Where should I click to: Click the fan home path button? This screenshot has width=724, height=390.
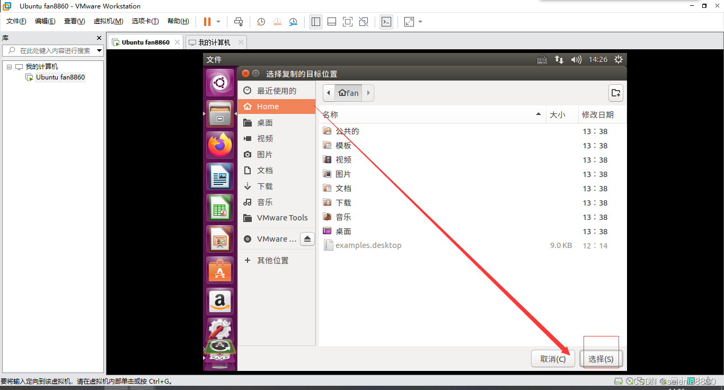(348, 93)
